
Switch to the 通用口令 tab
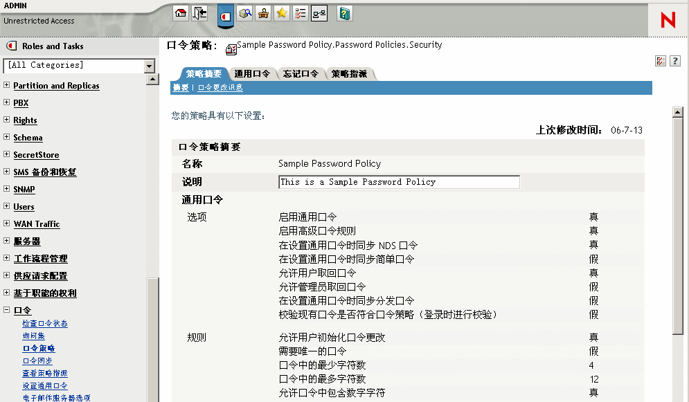tap(252, 74)
